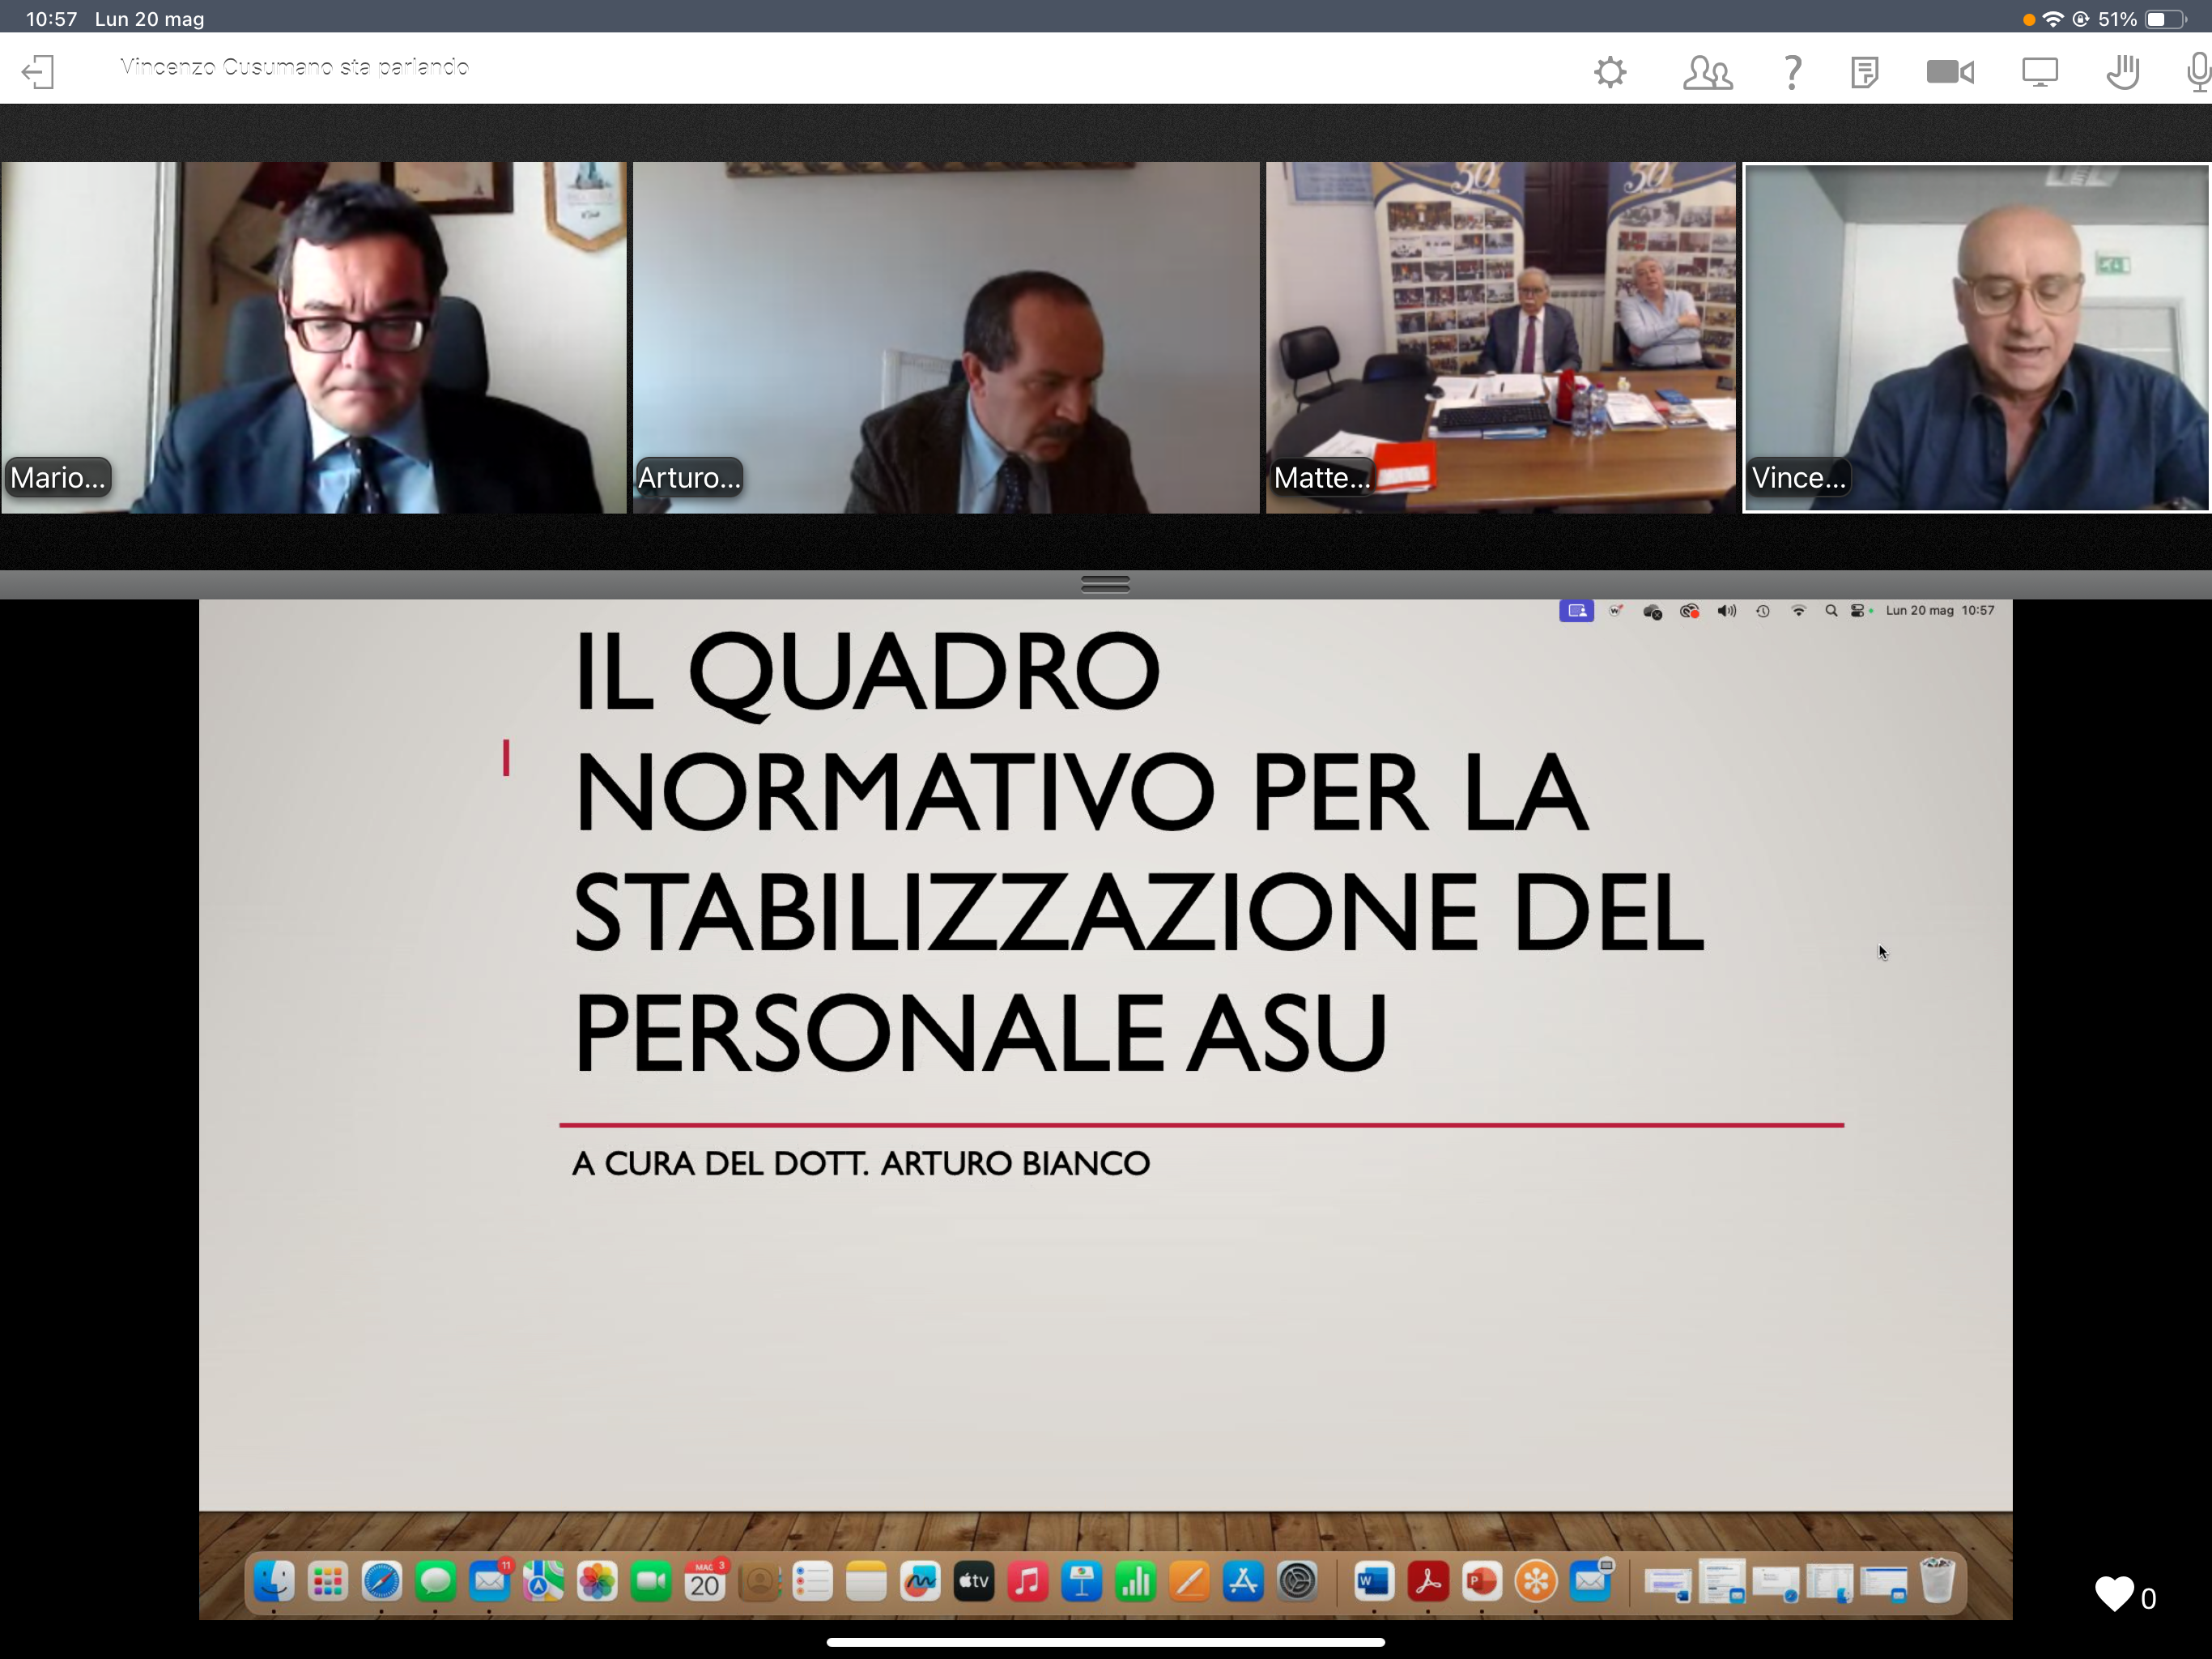Click the Safari icon in shared dock
2212x1659 pixels.
pos(381,1582)
